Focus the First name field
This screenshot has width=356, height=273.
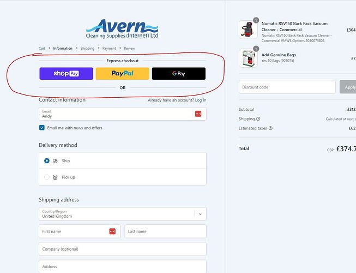[80, 232]
